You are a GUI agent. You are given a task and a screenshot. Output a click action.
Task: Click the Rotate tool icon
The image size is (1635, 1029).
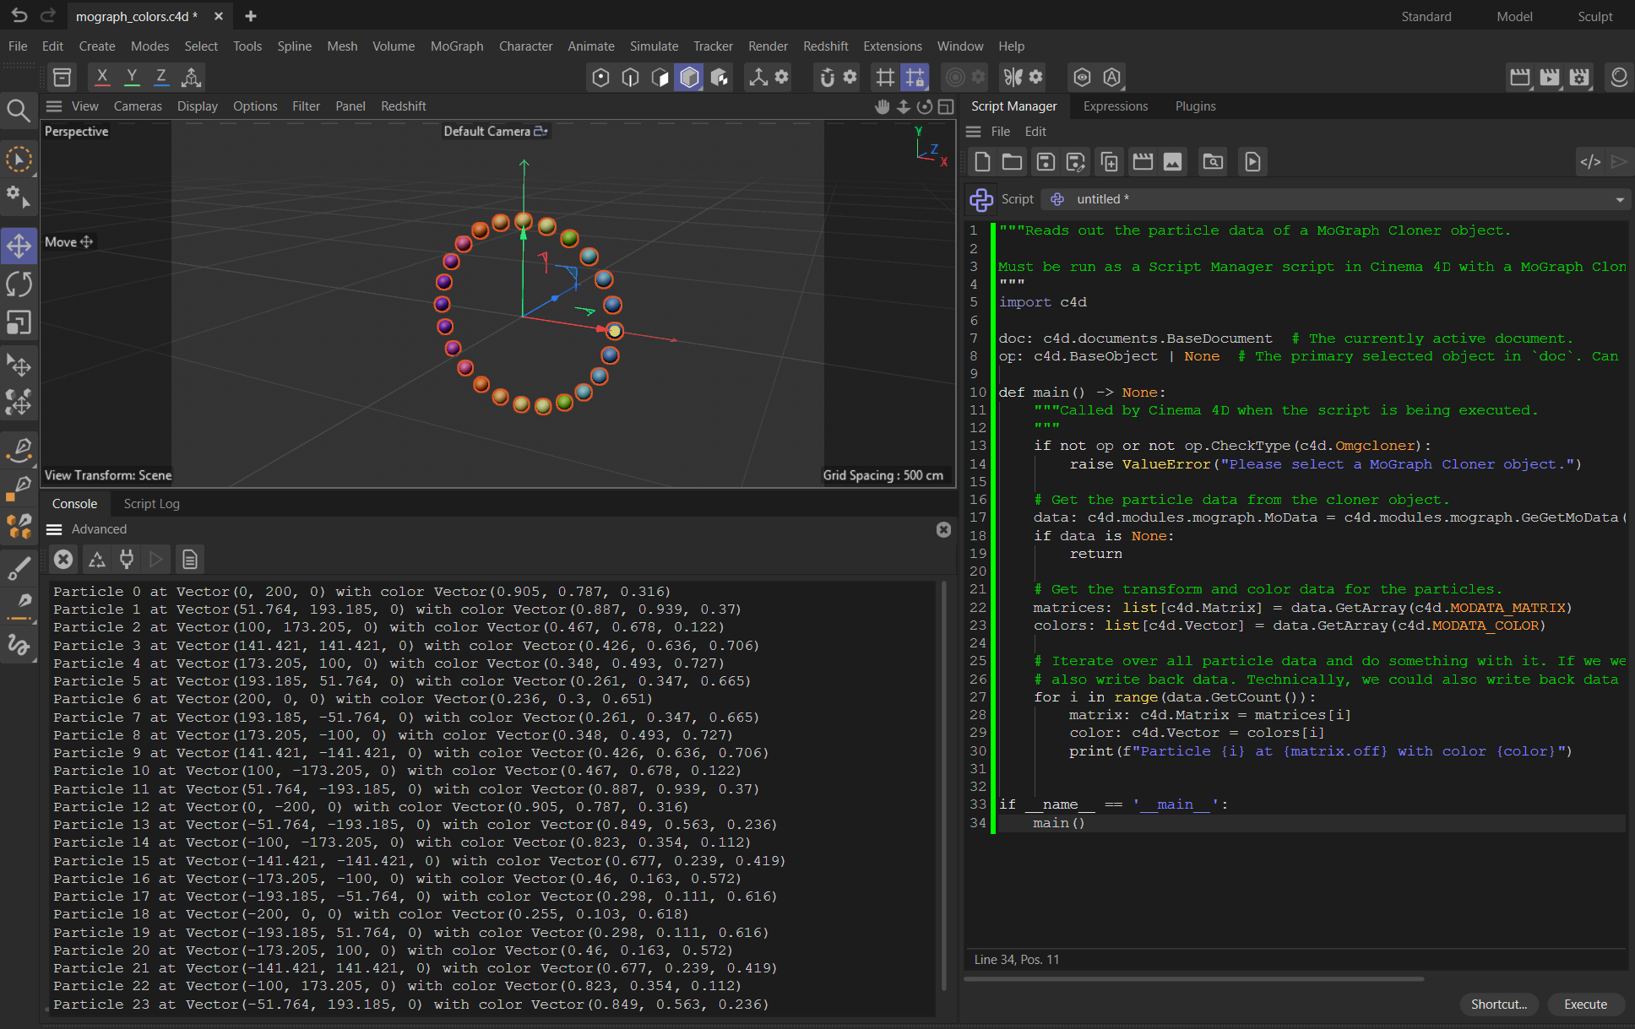(19, 284)
